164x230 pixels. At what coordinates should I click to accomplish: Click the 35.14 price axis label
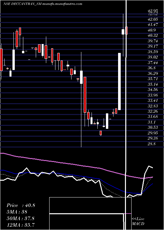[x=153, y=84]
